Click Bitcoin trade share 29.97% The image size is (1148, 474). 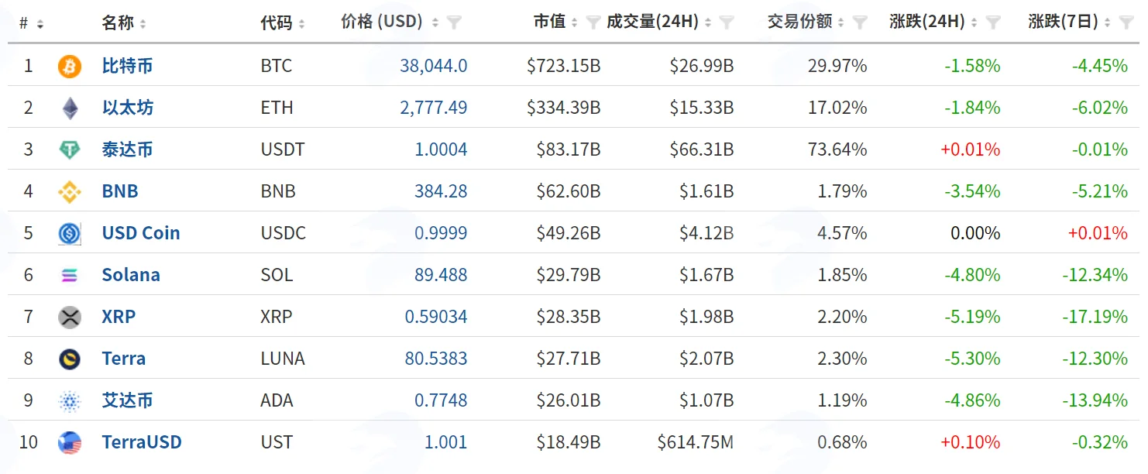[837, 66]
